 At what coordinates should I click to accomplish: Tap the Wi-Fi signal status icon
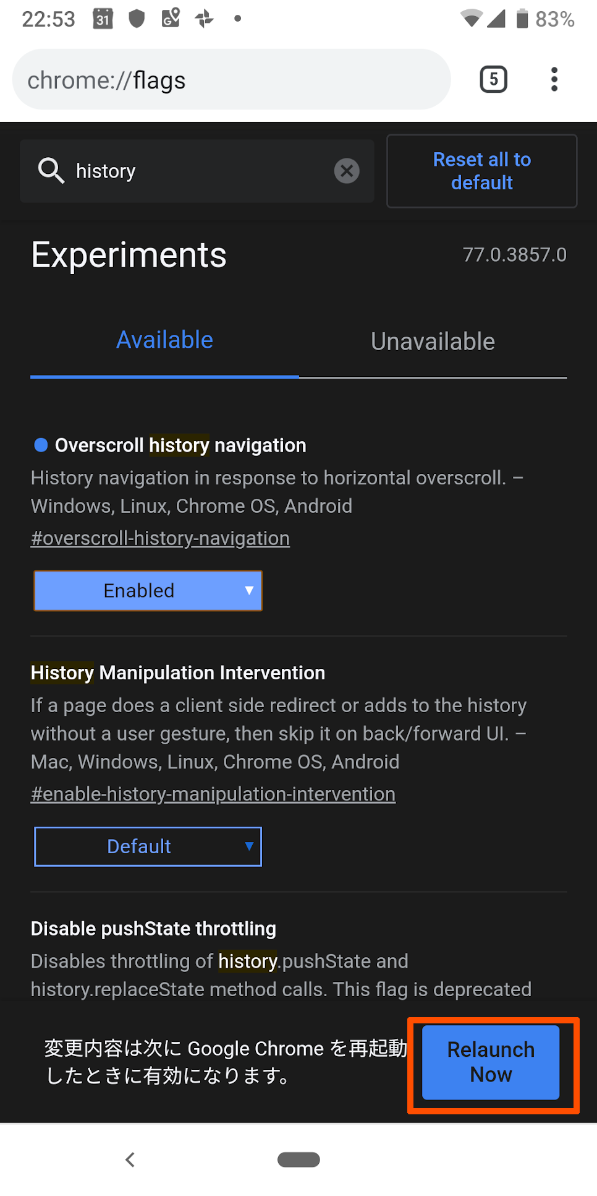pyautogui.click(x=471, y=19)
